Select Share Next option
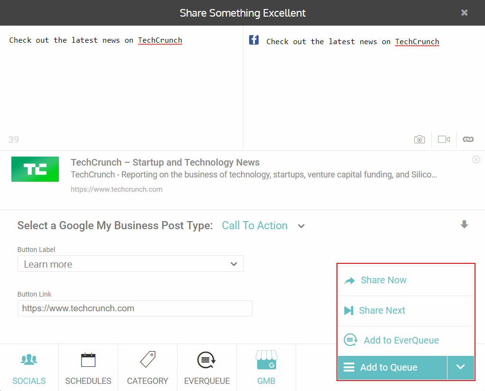 406,311
